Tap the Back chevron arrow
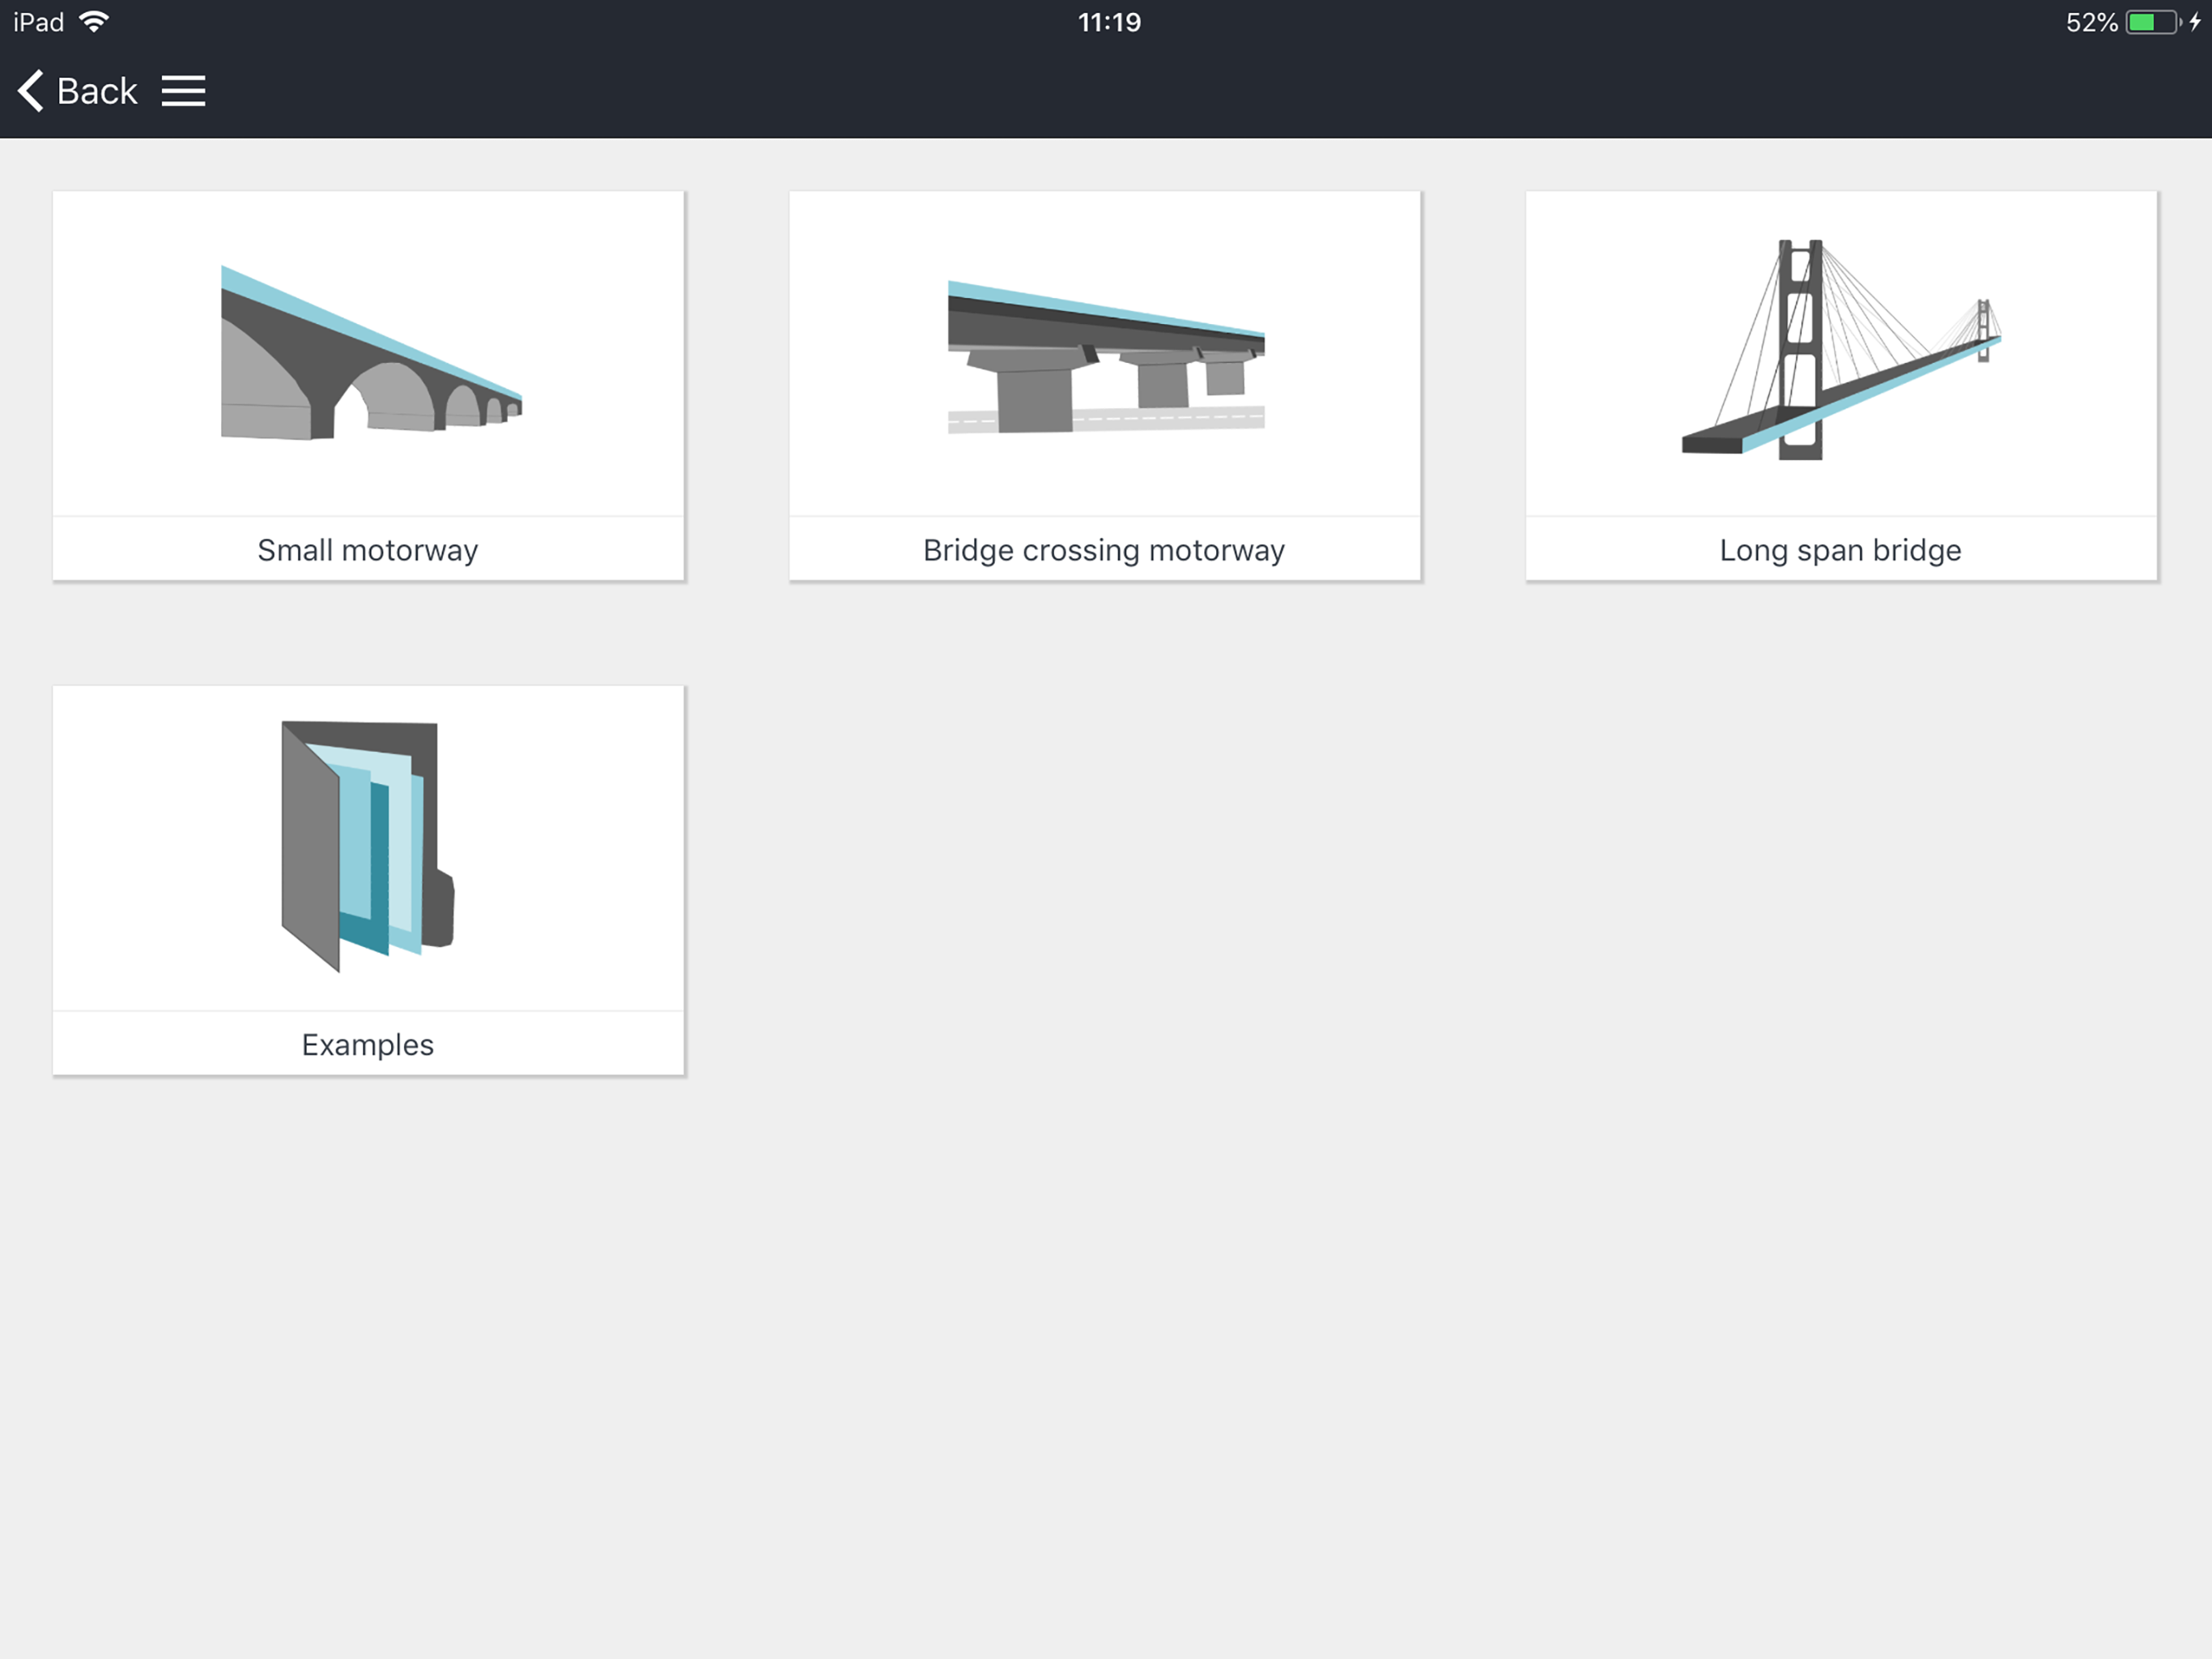The image size is (2212, 1659). tap(30, 91)
